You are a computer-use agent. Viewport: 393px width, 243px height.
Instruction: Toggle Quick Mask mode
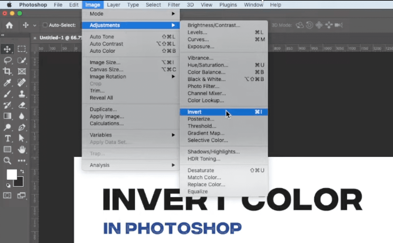[7, 195]
